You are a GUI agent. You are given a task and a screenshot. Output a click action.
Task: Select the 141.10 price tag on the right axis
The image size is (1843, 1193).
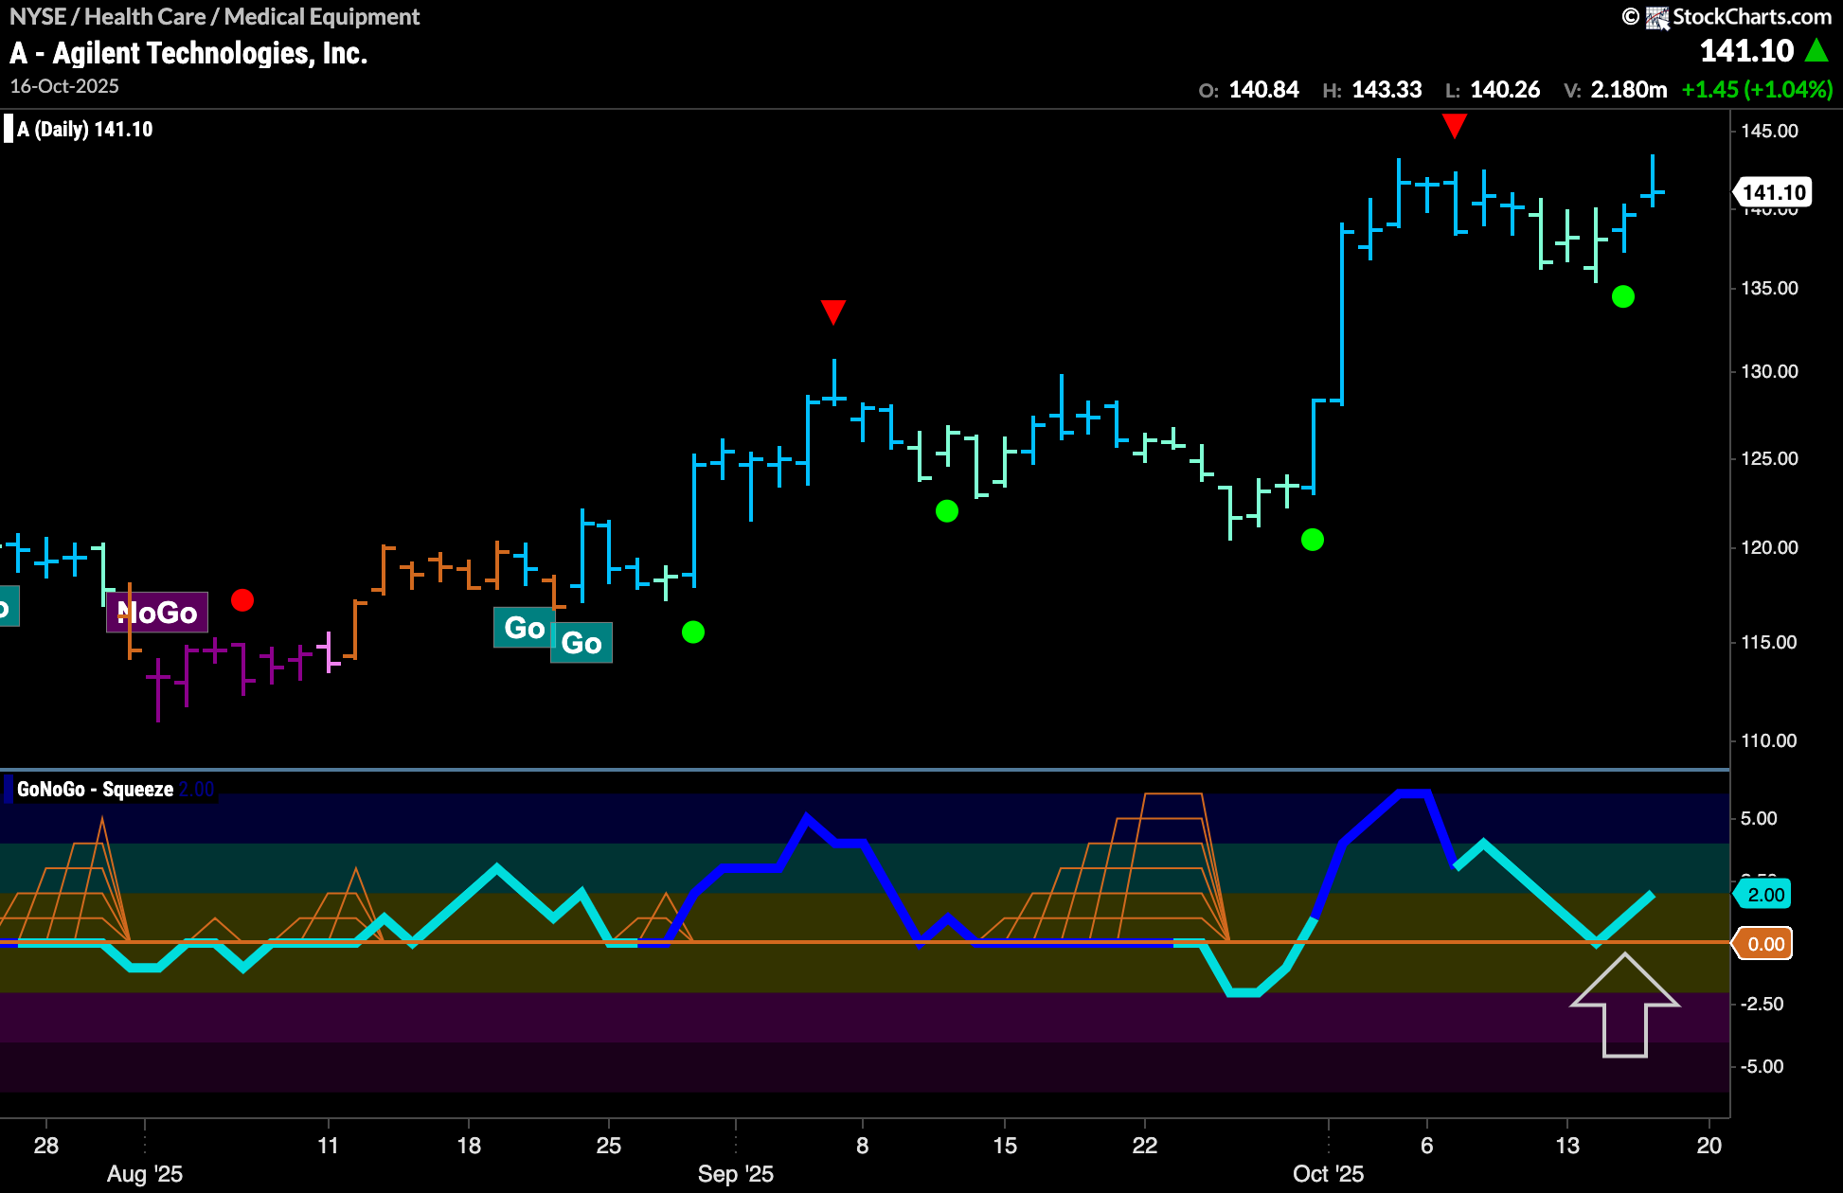[1773, 191]
